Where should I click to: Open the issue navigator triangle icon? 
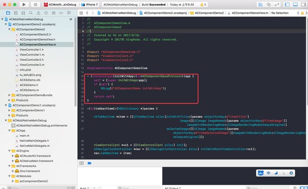click(38, 13)
